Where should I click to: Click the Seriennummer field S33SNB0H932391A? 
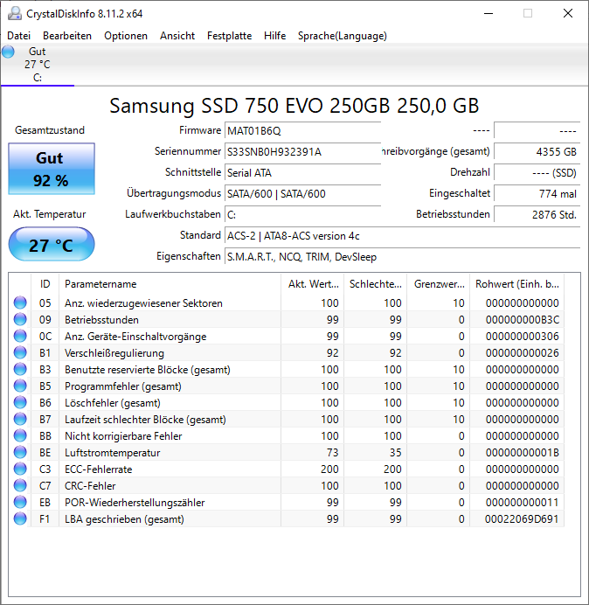(302, 151)
